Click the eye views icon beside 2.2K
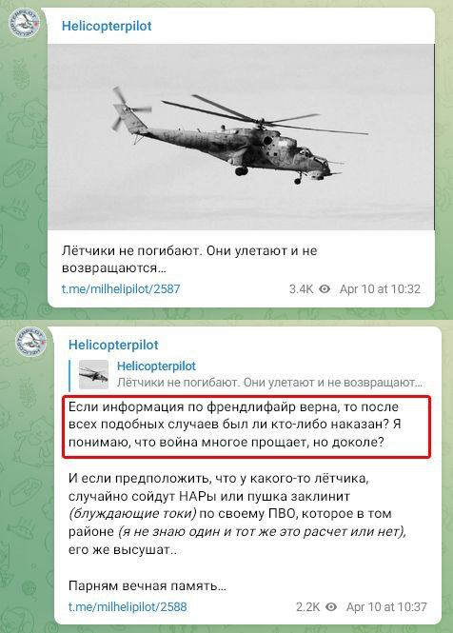The width and height of the screenshot is (453, 633). [331, 606]
